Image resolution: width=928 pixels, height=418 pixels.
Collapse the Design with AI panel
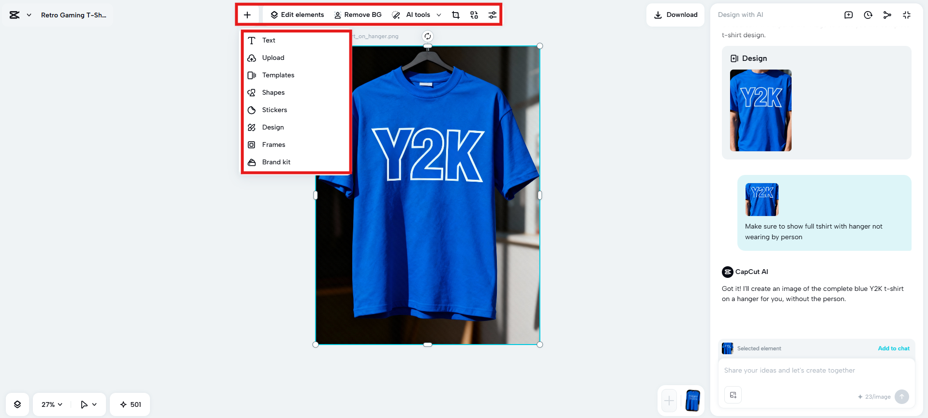point(907,15)
